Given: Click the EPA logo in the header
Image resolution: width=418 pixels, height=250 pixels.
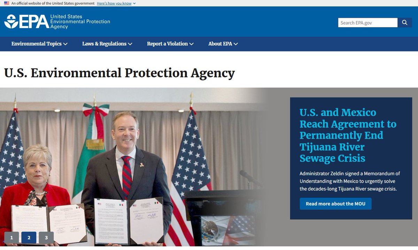Looking at the screenshot, I should [57, 22].
